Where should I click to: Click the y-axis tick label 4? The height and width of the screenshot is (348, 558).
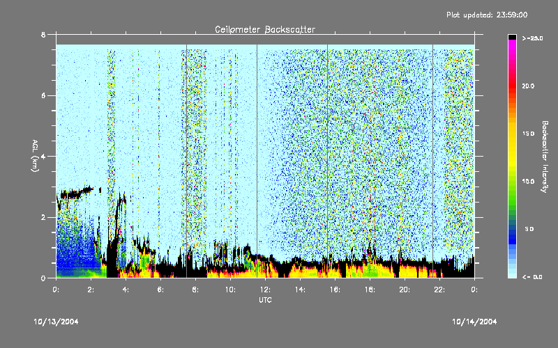[x=43, y=156]
